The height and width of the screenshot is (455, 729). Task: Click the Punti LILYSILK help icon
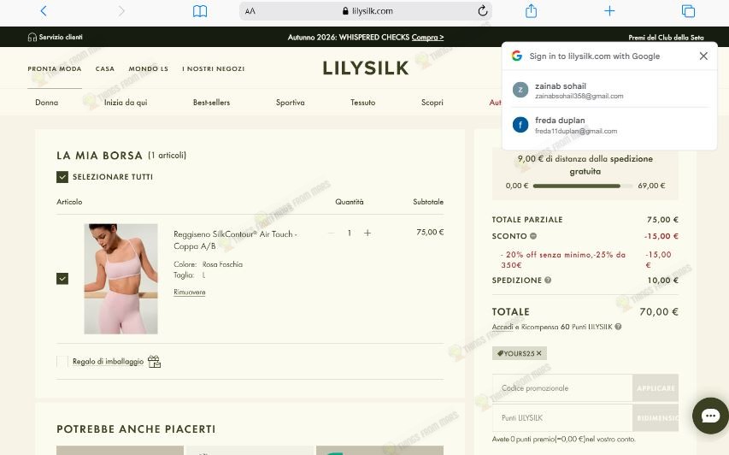tap(618, 327)
